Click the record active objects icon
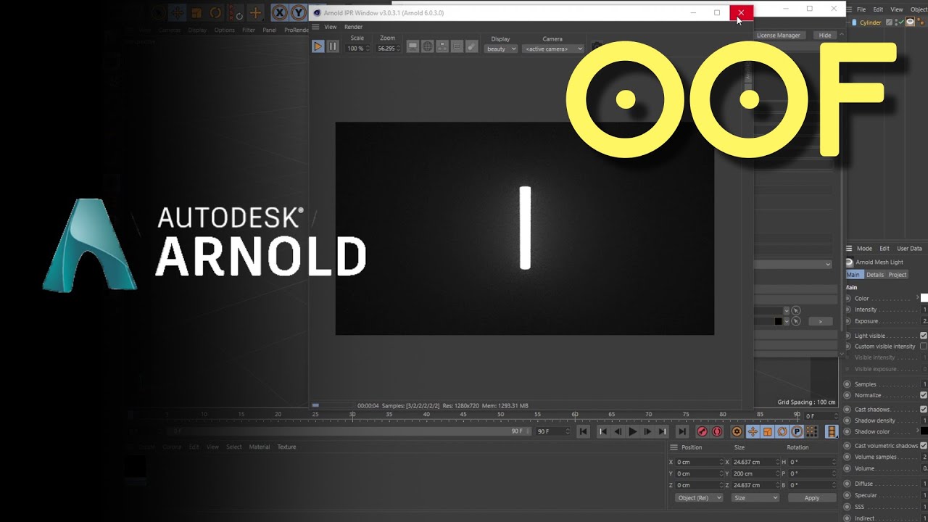This screenshot has width=928, height=522. 702,431
